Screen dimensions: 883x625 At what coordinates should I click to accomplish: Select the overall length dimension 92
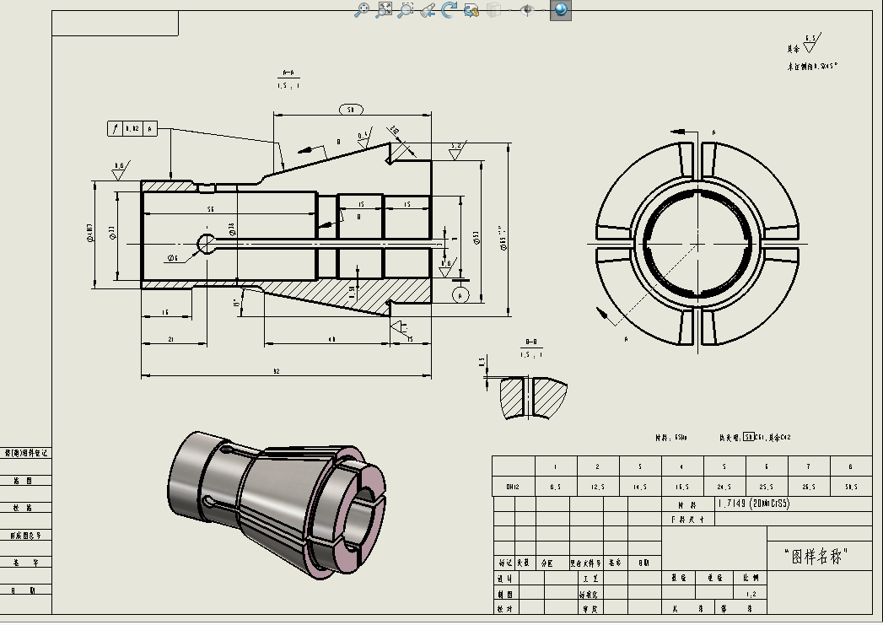click(x=276, y=371)
